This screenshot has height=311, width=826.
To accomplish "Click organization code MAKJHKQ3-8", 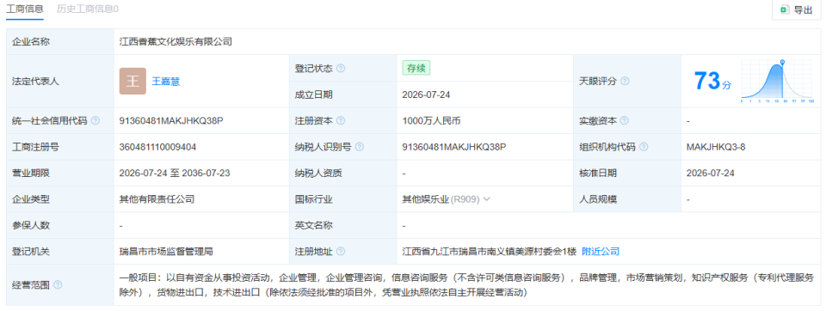I will coord(716,147).
